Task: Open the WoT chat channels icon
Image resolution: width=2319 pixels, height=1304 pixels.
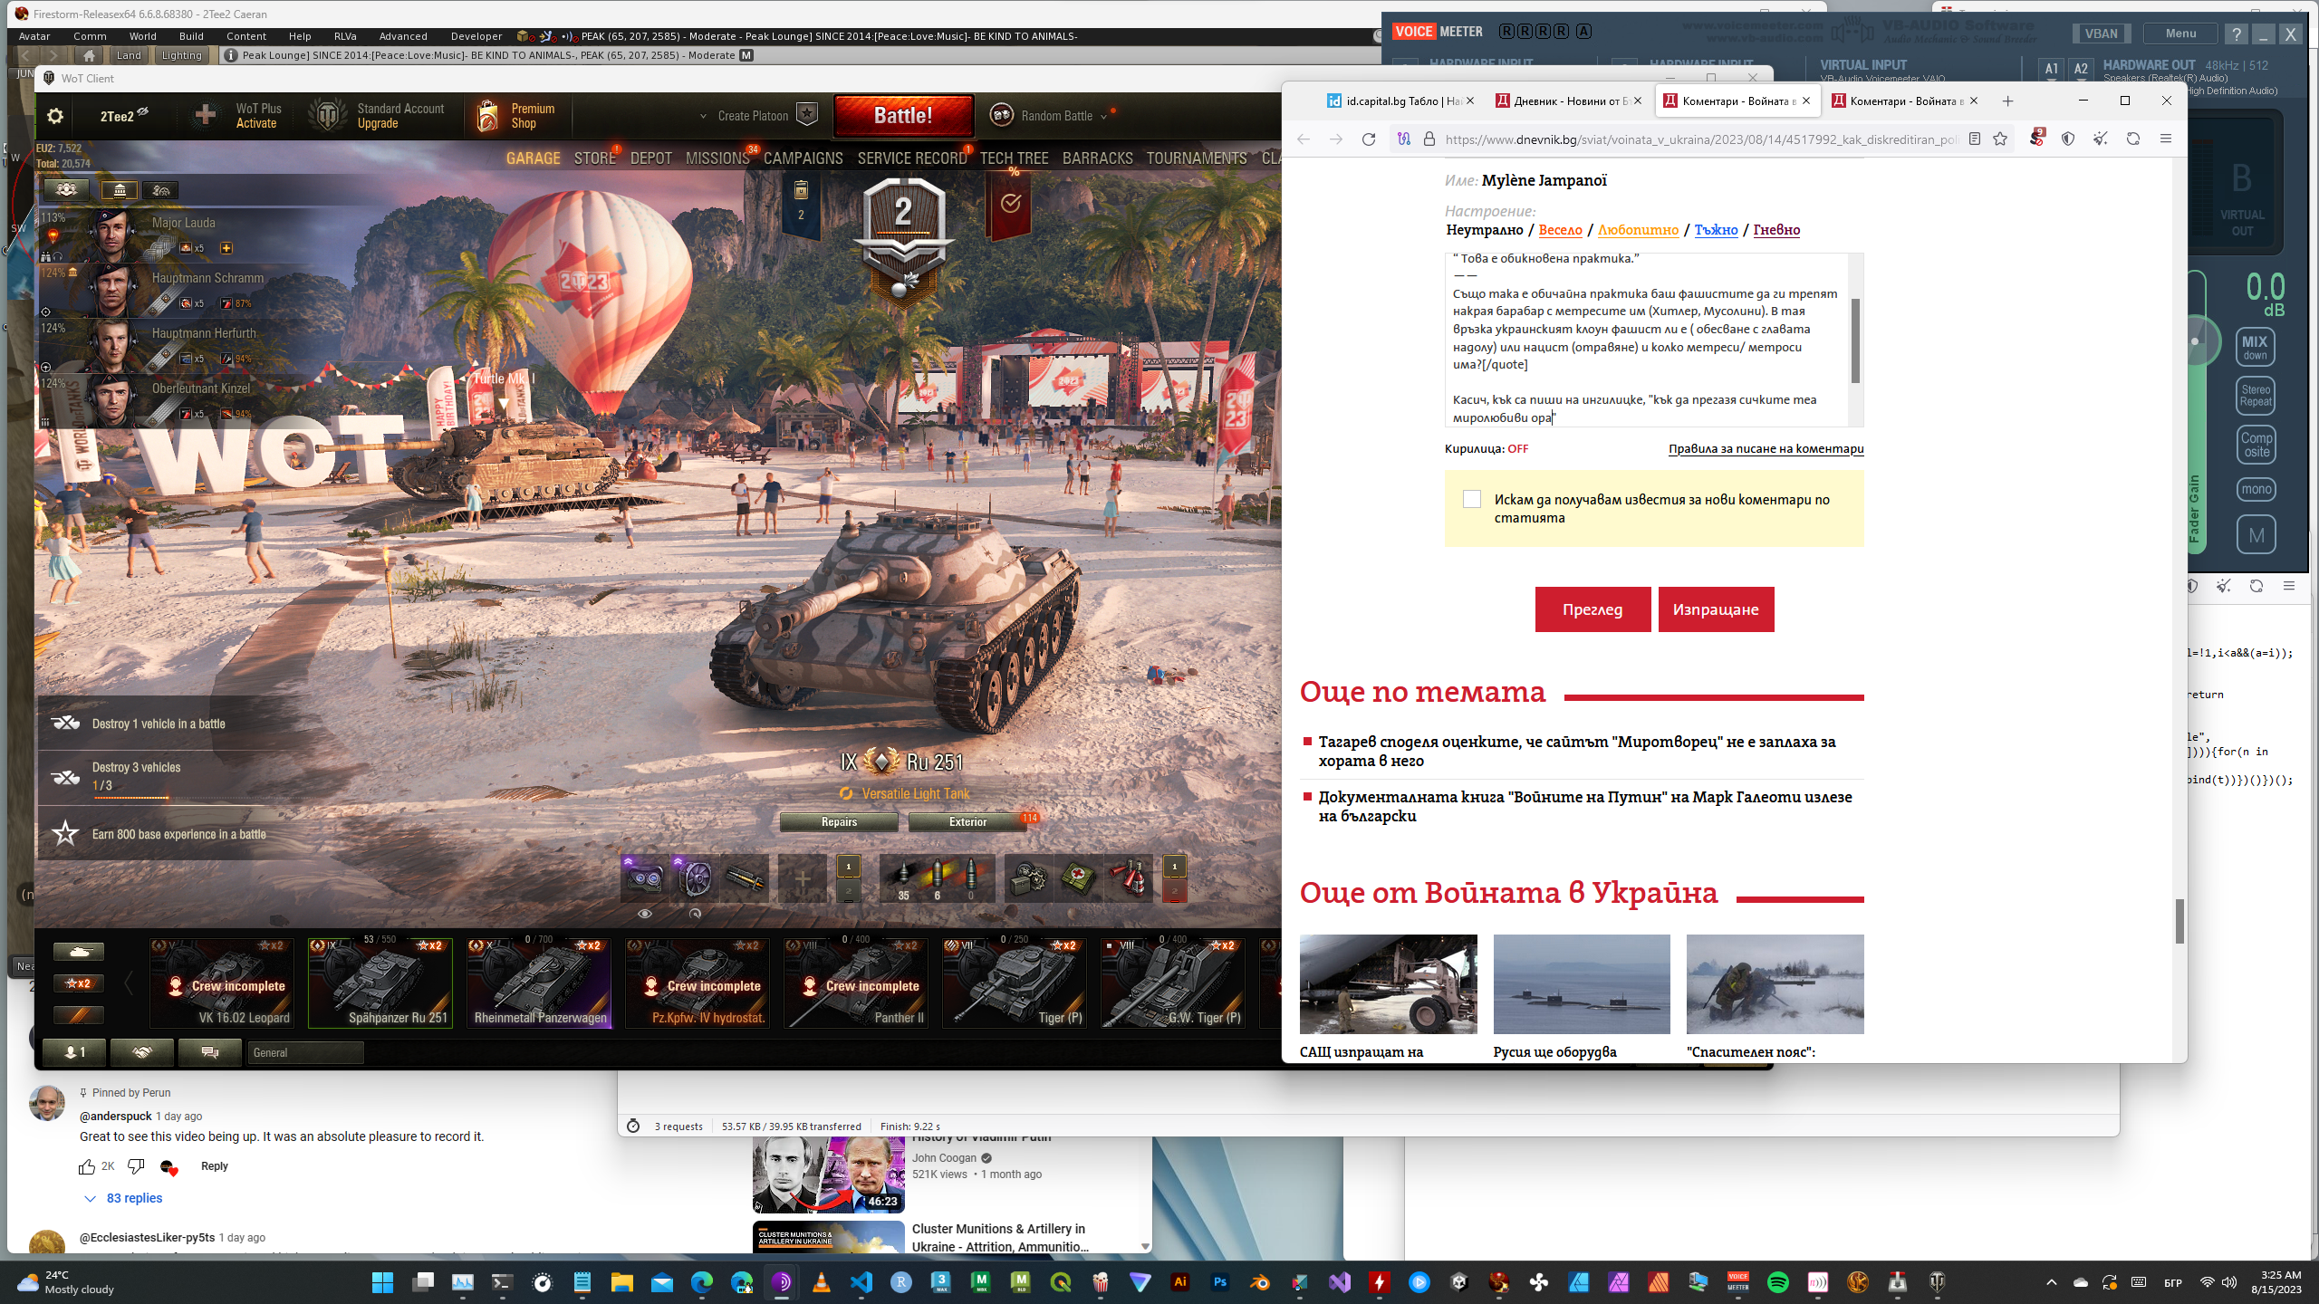Action: [x=209, y=1052]
